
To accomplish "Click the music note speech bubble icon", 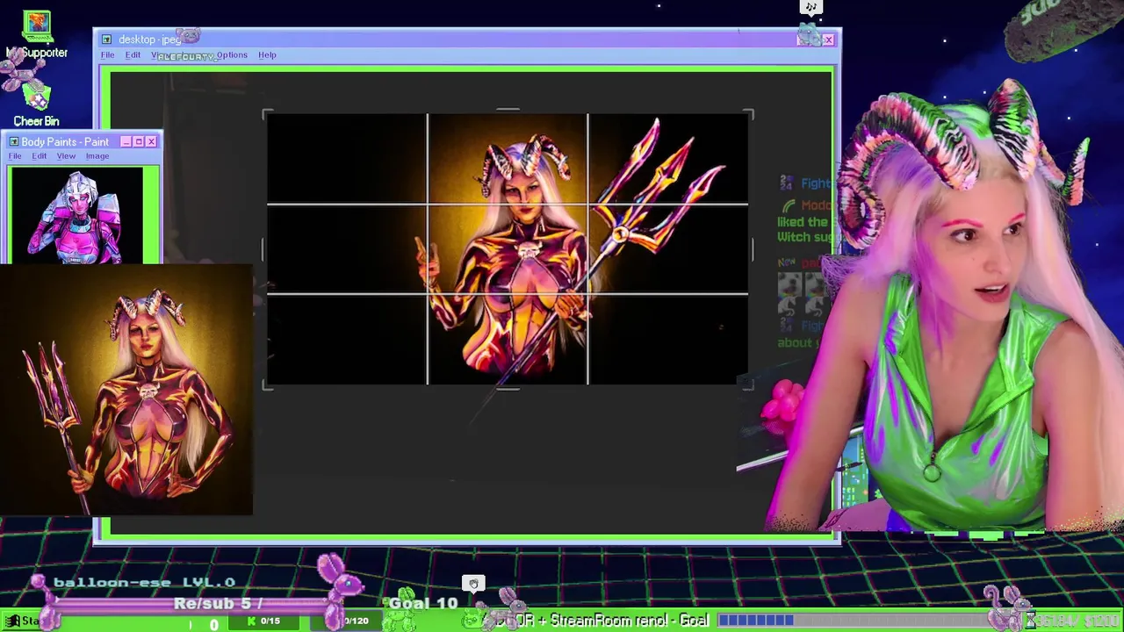I will coord(811,7).
